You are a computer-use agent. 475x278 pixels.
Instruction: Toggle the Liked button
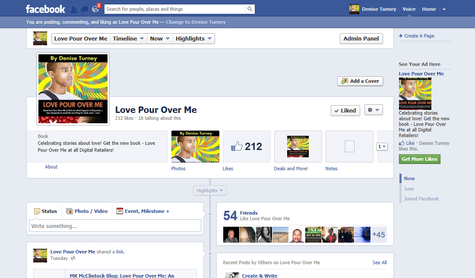coord(345,110)
